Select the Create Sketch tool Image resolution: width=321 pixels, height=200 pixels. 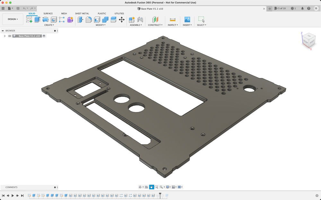point(29,20)
